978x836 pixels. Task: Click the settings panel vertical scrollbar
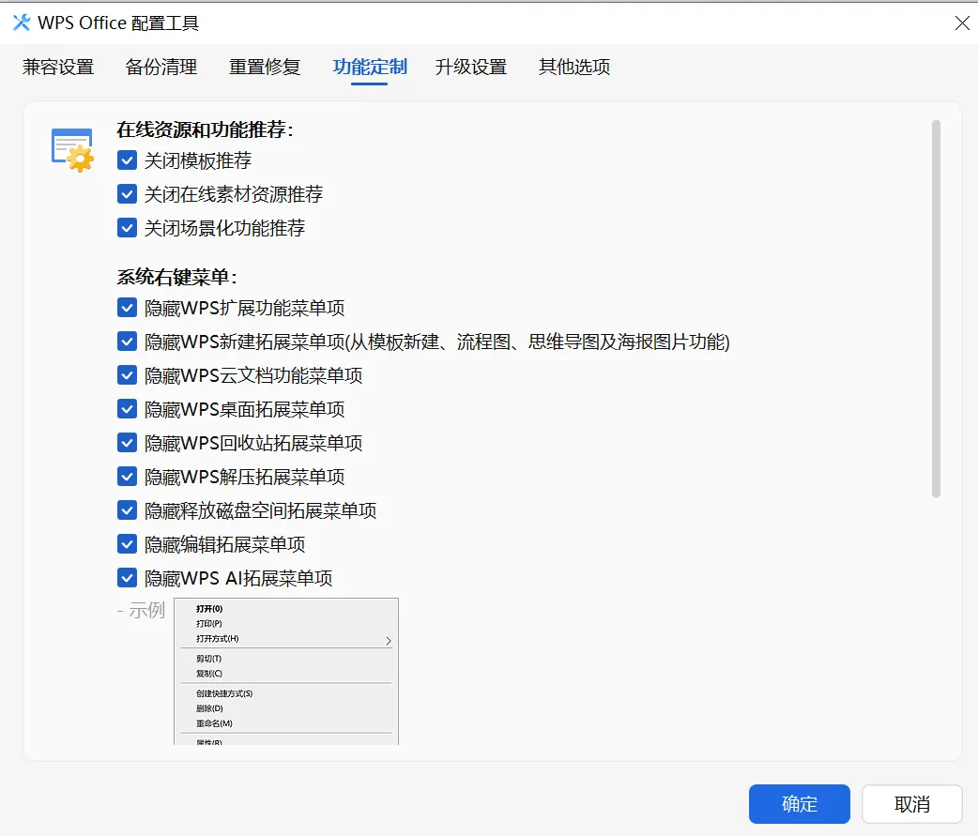pos(936,309)
